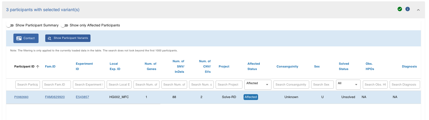Click the refresh icon on Show Participant Variants

coord(49,38)
